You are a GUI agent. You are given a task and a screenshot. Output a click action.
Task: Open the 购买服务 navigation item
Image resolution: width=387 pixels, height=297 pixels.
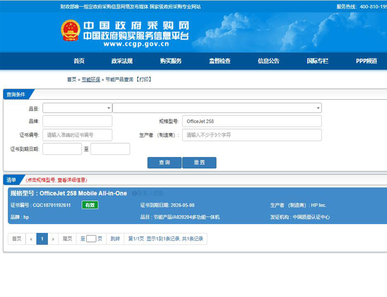pyautogui.click(x=171, y=61)
